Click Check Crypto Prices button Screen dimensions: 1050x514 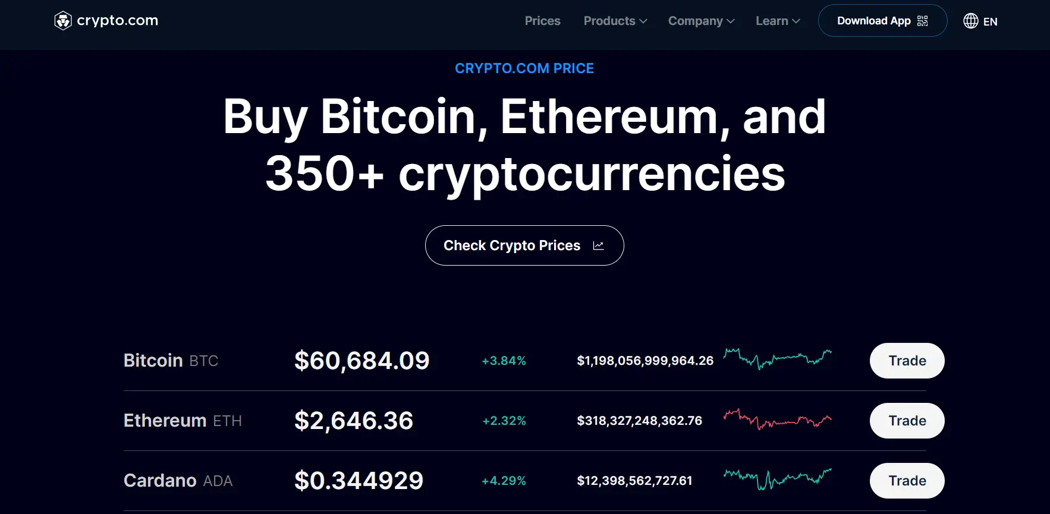[x=512, y=245]
